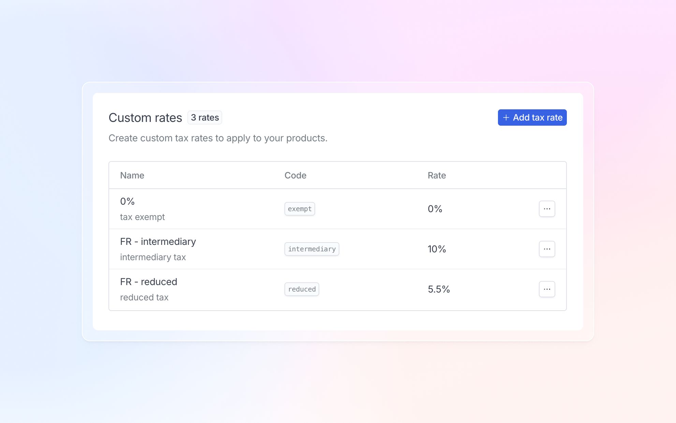Click the plus icon in the Add tax rate button
The width and height of the screenshot is (676, 423).
[506, 117]
